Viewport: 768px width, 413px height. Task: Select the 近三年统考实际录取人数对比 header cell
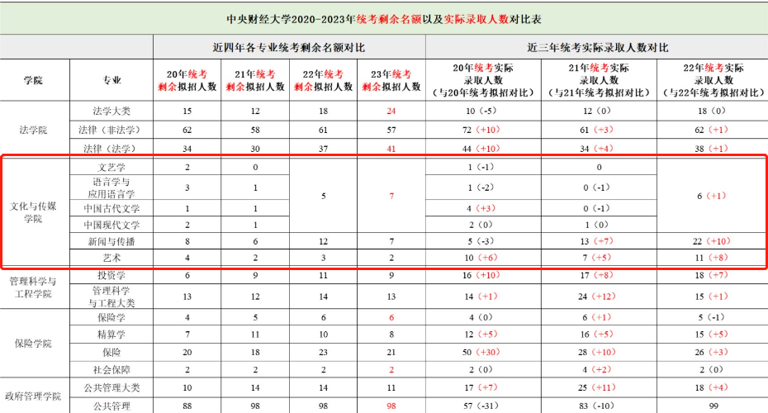[597, 47]
